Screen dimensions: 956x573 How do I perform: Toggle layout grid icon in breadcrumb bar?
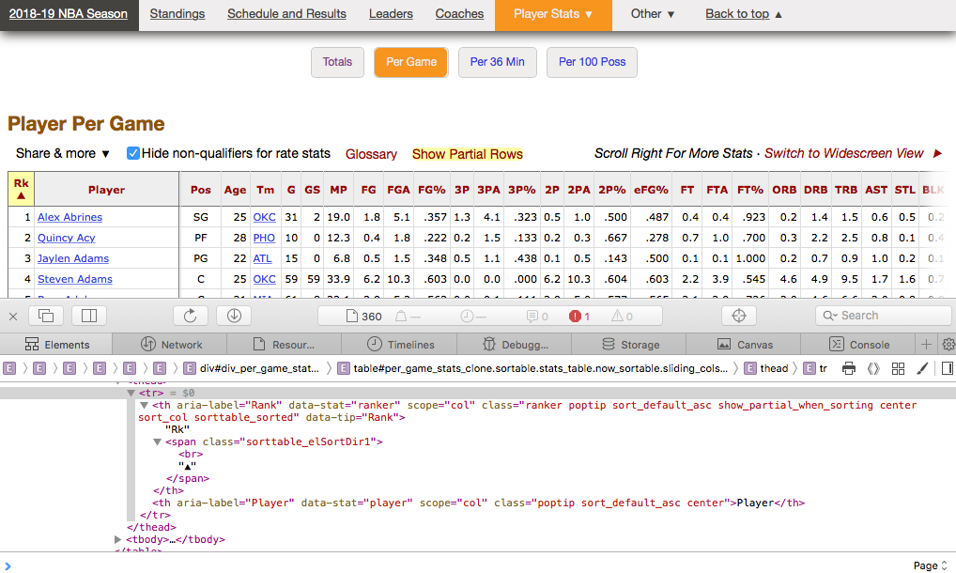coord(898,368)
